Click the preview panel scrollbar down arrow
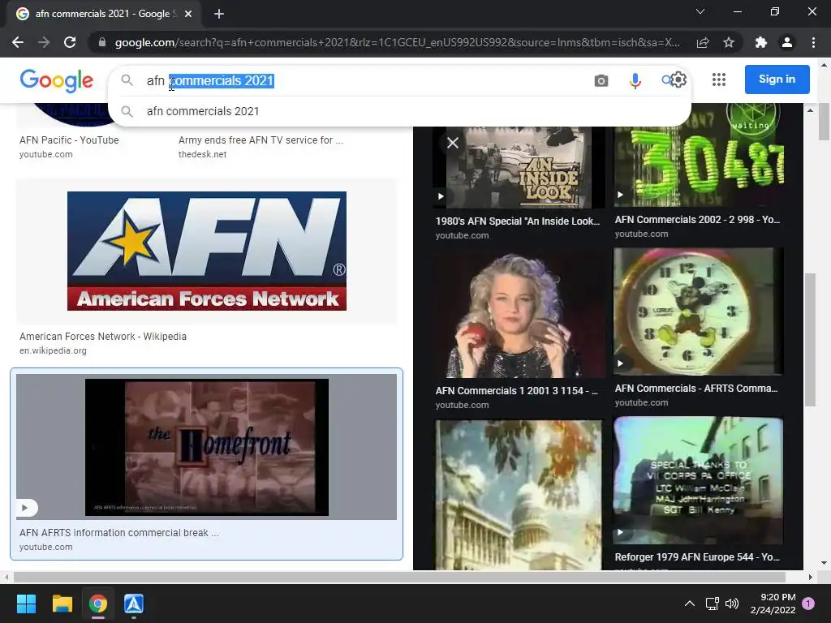The image size is (831, 623). (810, 563)
